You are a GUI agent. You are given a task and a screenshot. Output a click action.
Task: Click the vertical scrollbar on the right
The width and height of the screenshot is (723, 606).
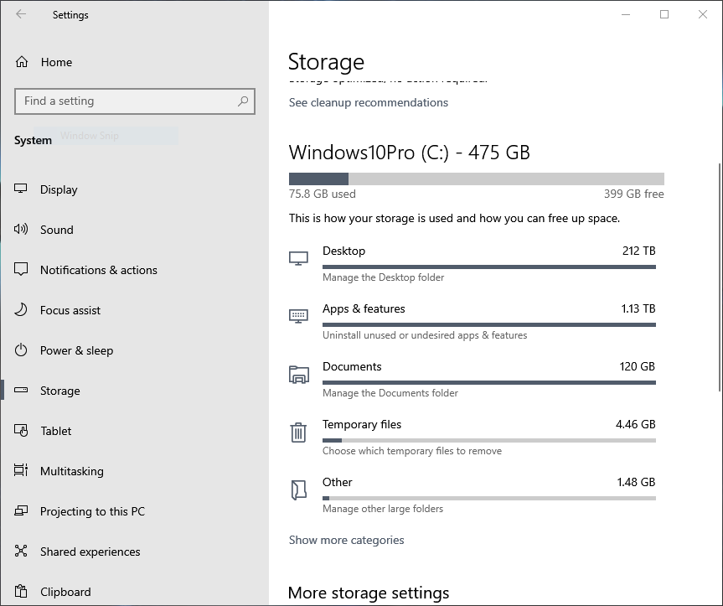click(720, 277)
